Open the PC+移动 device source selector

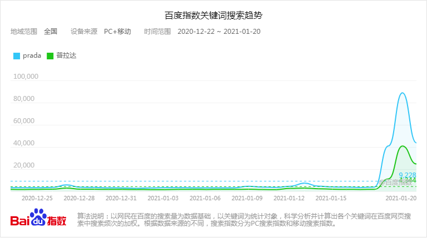(x=117, y=32)
